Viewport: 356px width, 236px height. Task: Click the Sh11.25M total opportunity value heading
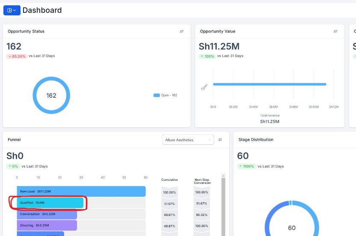219,46
